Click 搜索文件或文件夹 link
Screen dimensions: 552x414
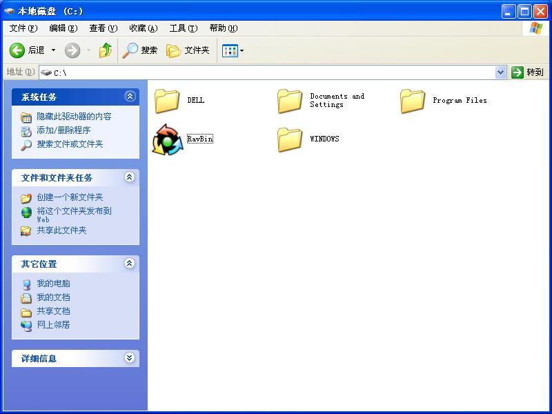pos(70,144)
